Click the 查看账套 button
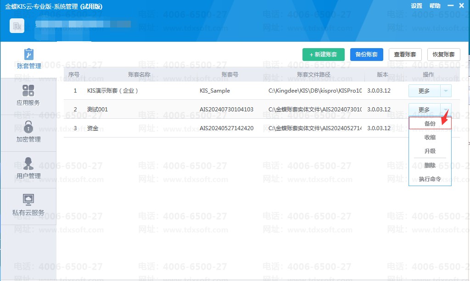Viewport: 470px width, 281px height. [405, 55]
